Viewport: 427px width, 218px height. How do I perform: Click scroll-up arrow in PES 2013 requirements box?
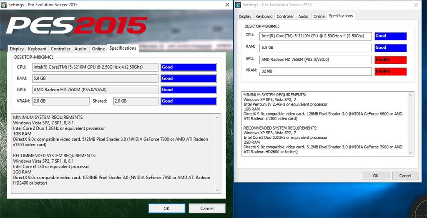click(410, 95)
